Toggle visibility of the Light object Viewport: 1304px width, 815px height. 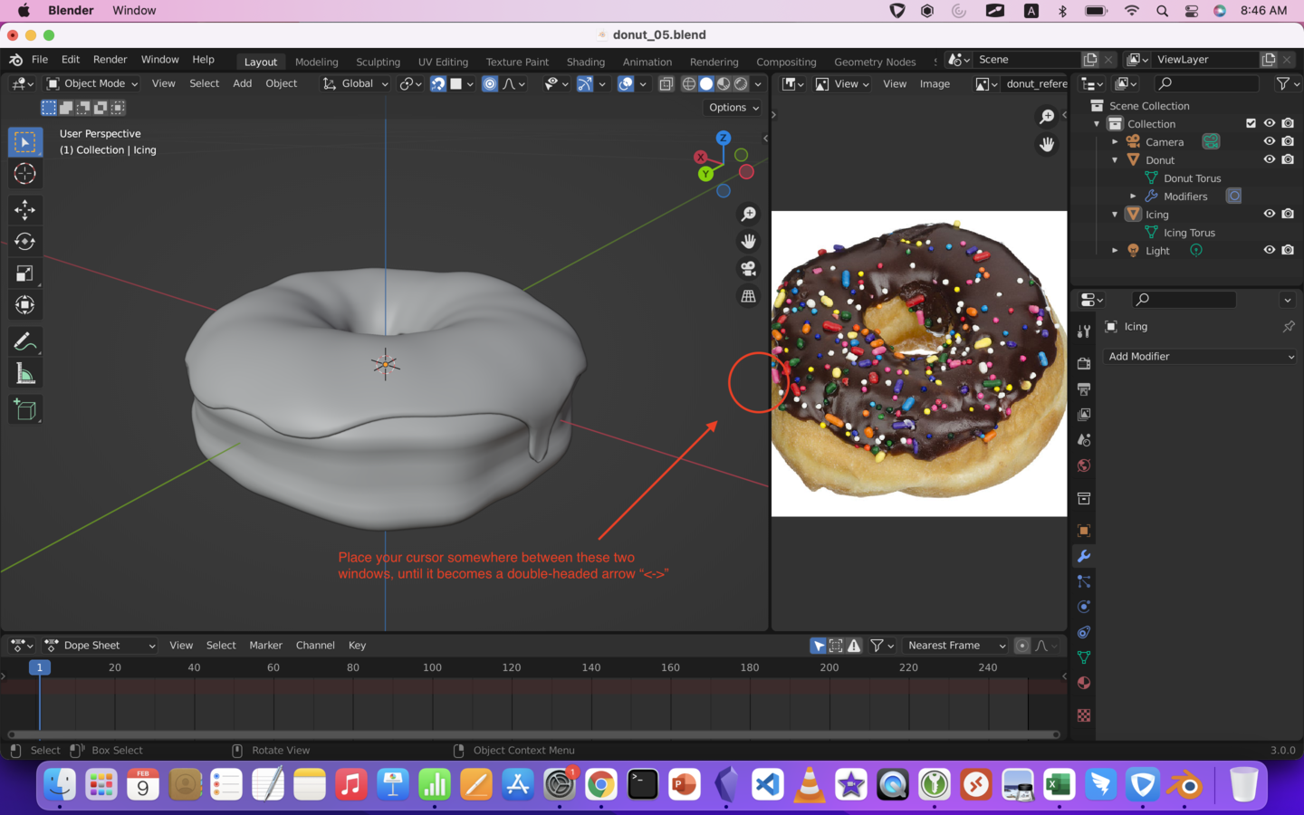[x=1270, y=250]
